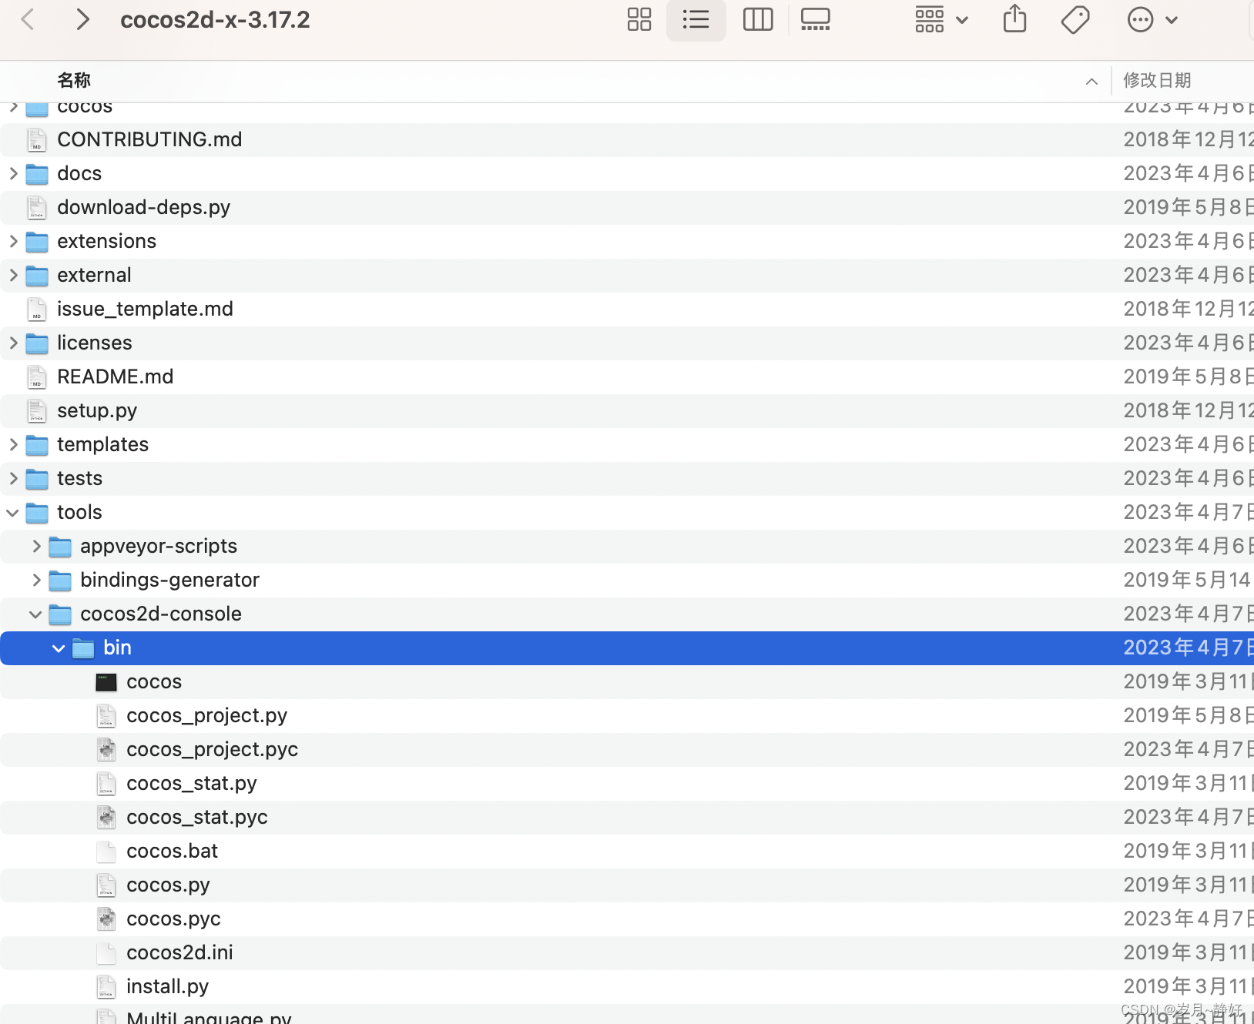This screenshot has height=1024, width=1254.
Task: Select the bindings-generator folder icon
Action: [60, 581]
